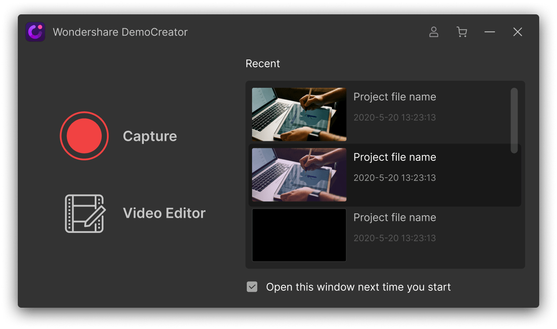Image resolution: width=557 pixels, height=329 pixels.
Task: Click the purple app icon in the title bar
Action: coord(35,32)
